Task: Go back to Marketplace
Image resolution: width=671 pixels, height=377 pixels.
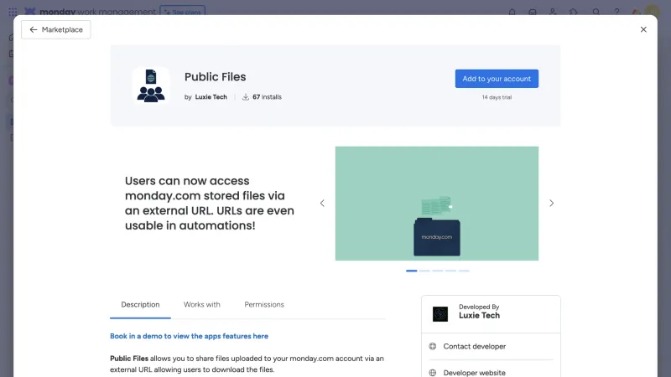Action: pos(55,29)
